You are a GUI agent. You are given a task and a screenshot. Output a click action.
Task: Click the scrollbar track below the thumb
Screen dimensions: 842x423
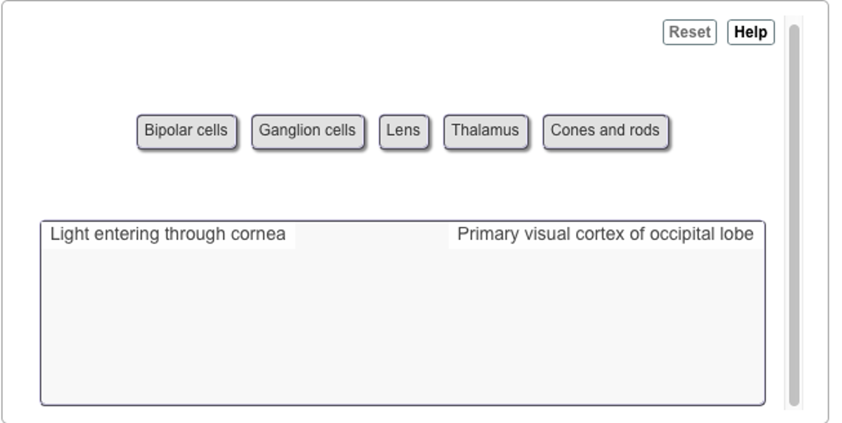coord(794,408)
